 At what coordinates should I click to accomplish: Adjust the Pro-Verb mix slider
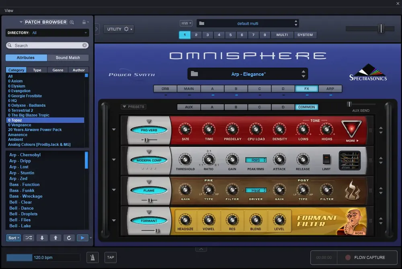point(146,140)
